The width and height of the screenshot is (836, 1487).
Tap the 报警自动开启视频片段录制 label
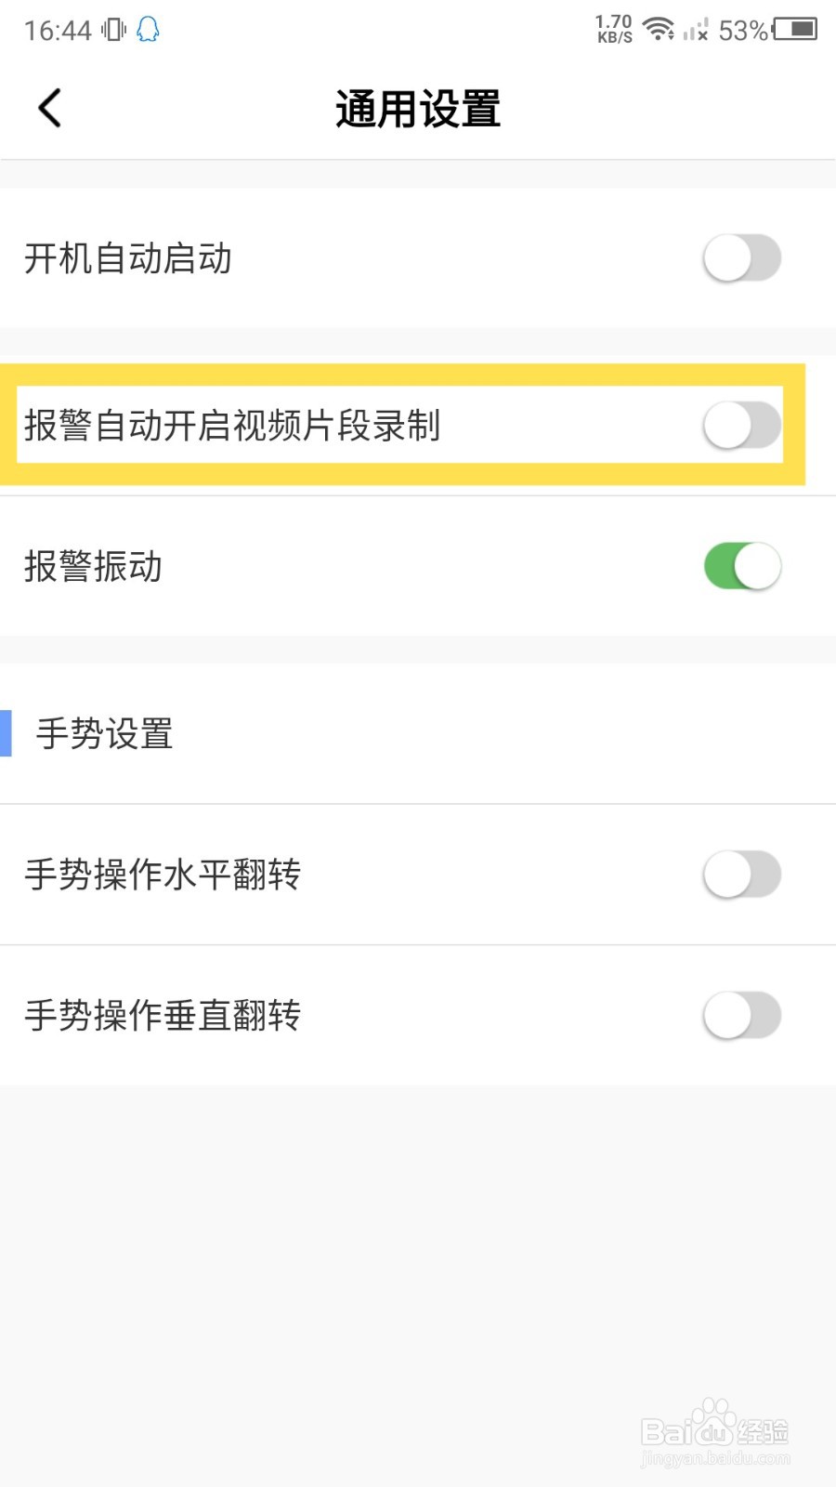tap(232, 426)
